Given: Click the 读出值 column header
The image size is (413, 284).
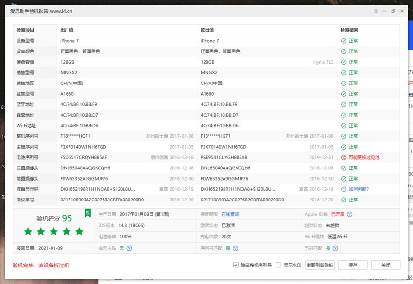Looking at the screenshot, I should point(207,30).
